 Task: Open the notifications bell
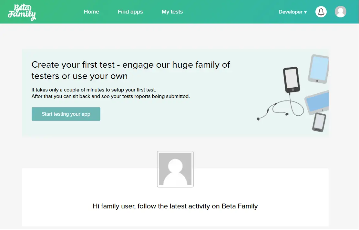[321, 12]
